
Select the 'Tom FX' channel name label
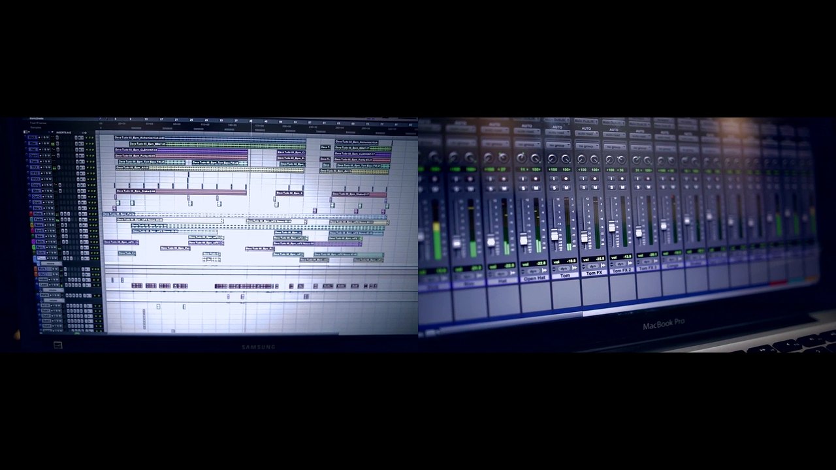(x=594, y=273)
